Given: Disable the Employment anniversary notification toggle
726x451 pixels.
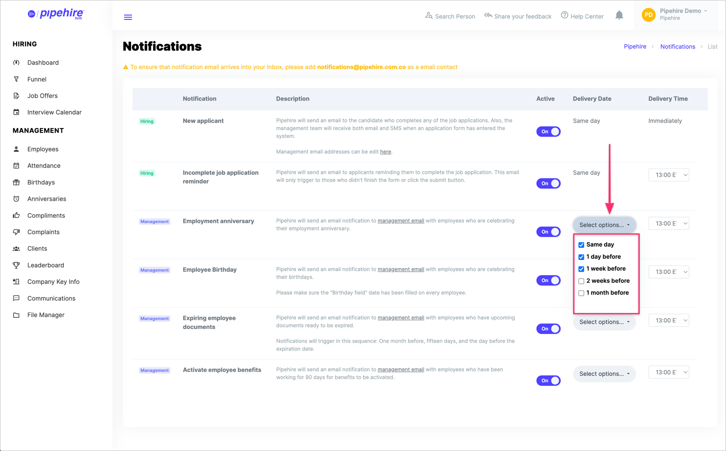Looking at the screenshot, I should point(548,232).
